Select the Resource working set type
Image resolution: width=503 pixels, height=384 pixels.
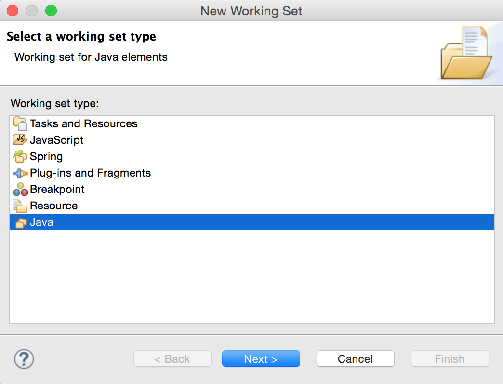(53, 206)
